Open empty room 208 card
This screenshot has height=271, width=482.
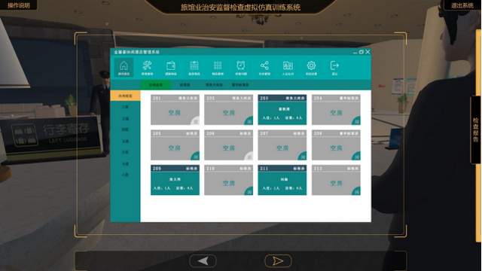[336, 145]
